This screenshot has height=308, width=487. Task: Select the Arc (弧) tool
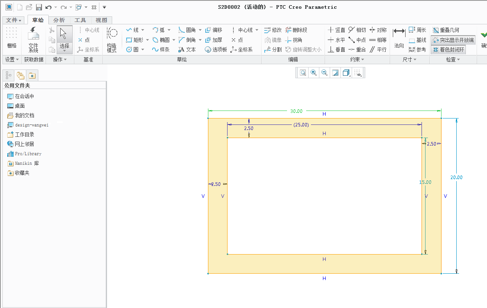click(x=158, y=30)
